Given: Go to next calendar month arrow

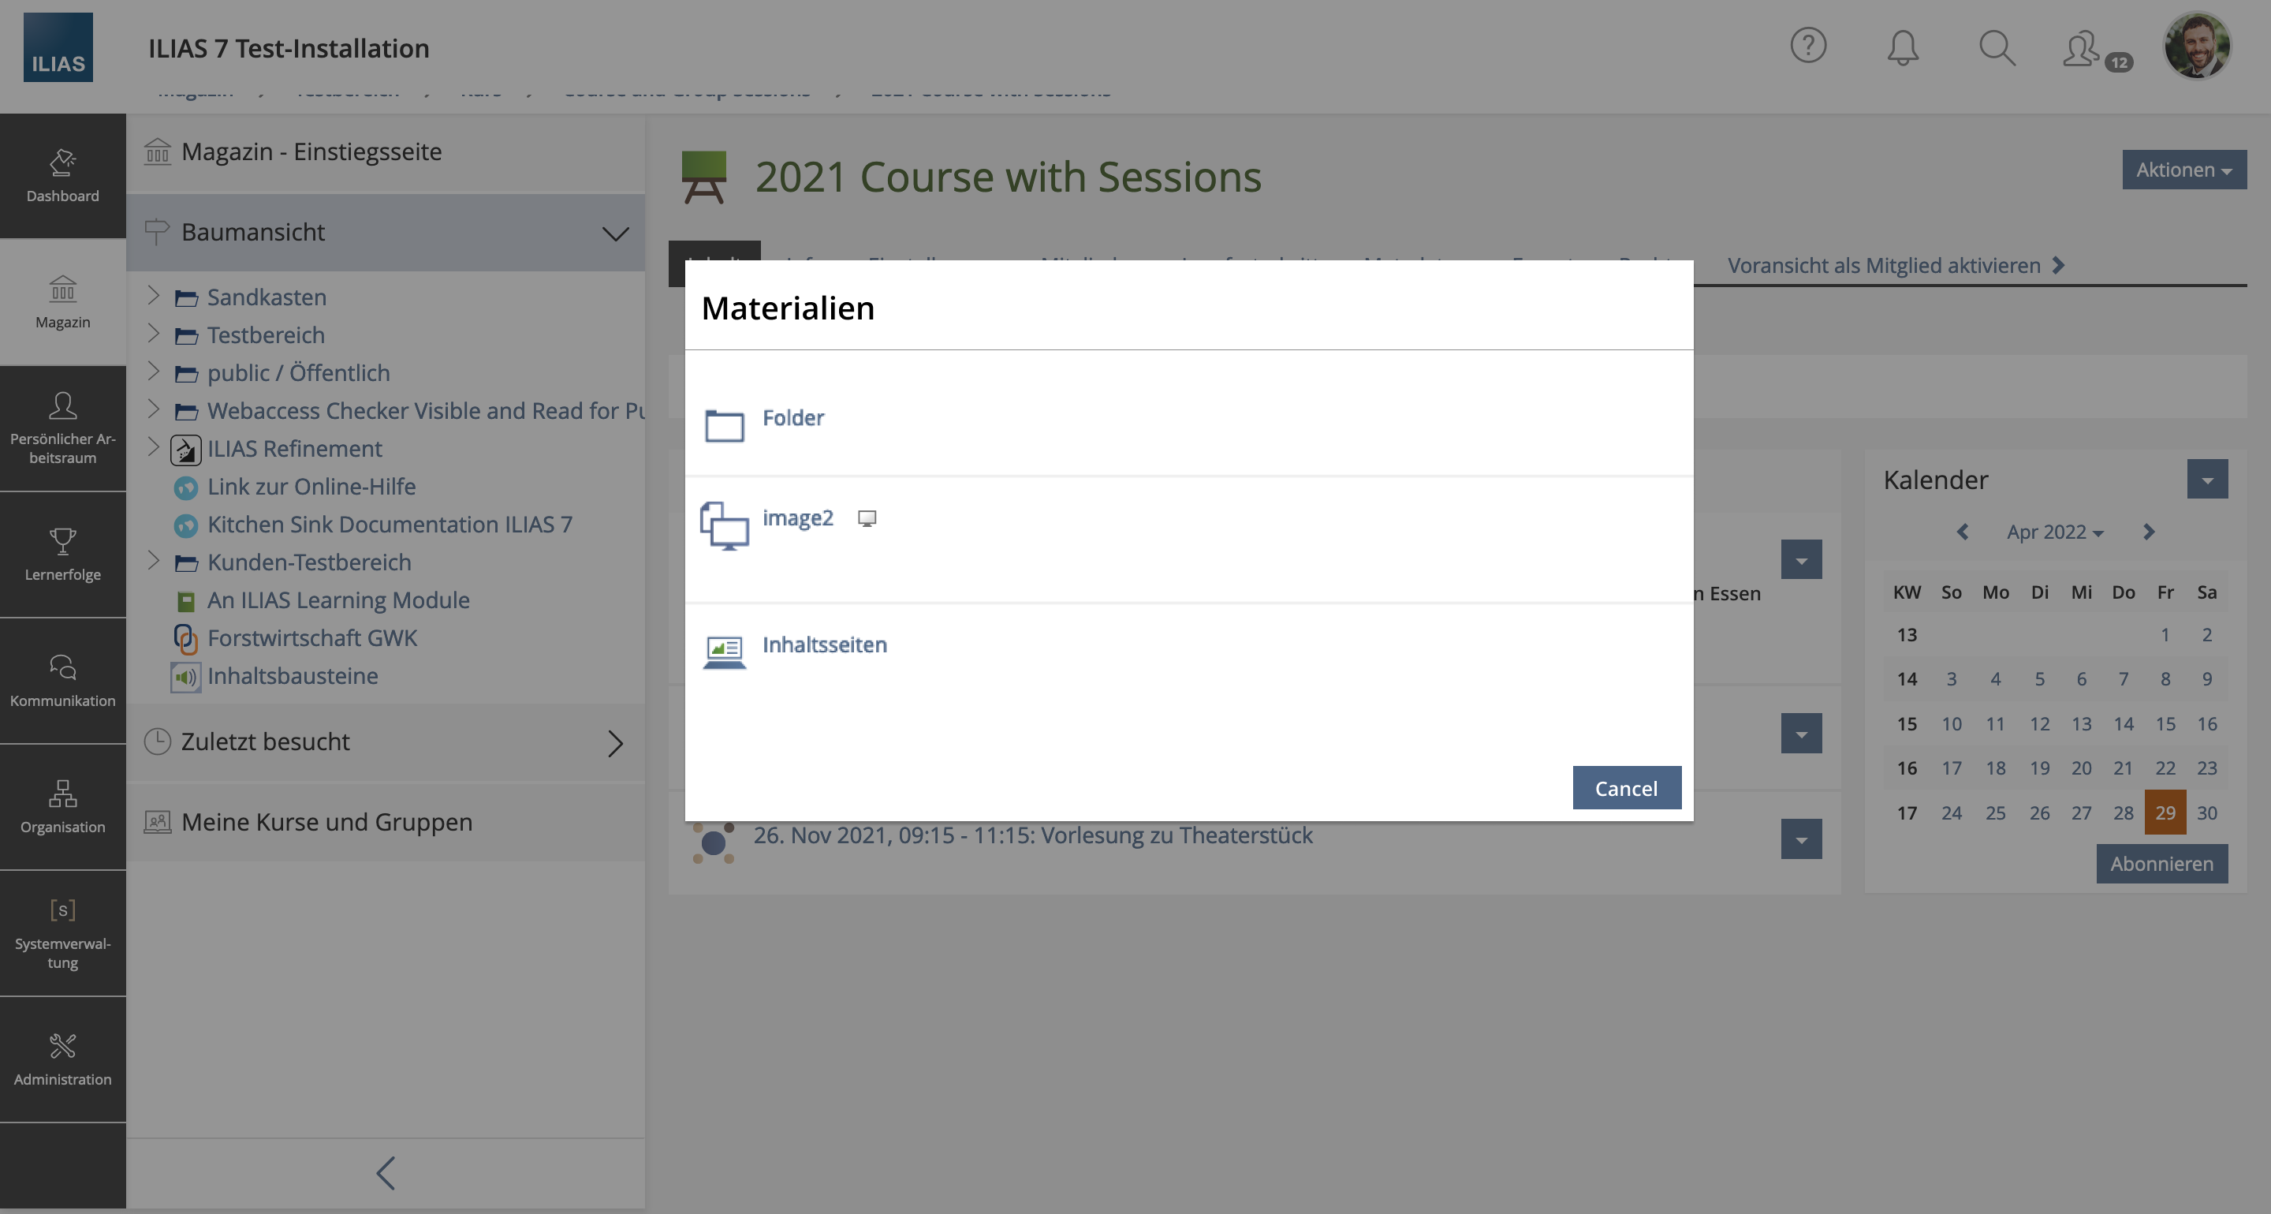Looking at the screenshot, I should (x=2149, y=532).
